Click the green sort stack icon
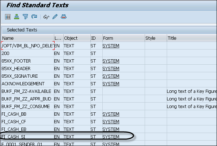The height and width of the screenshot is (146, 217). click(17, 17)
